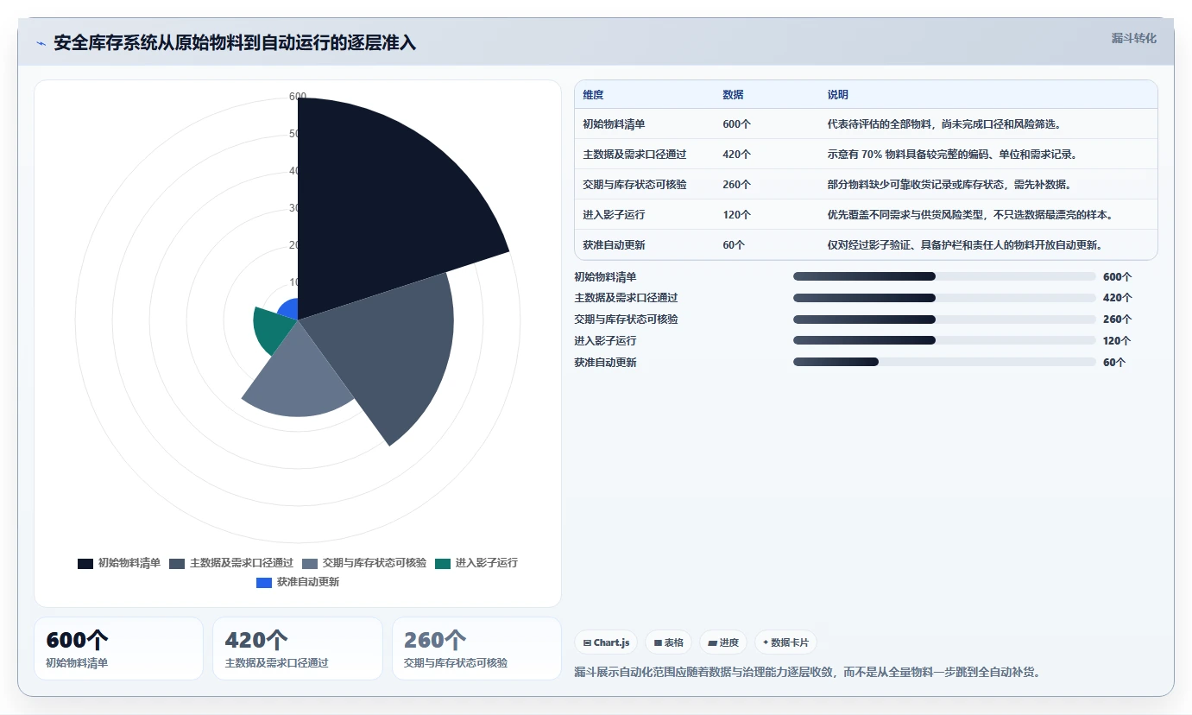The height and width of the screenshot is (715, 1192).
Task: Click the bar icon in 进度 tag
Action: click(x=712, y=643)
